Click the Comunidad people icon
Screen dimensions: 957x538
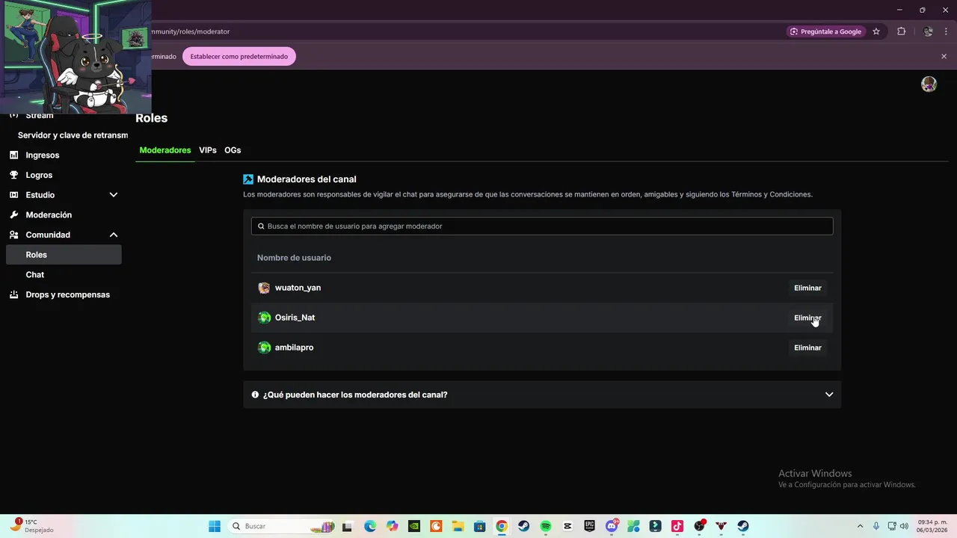point(13,235)
